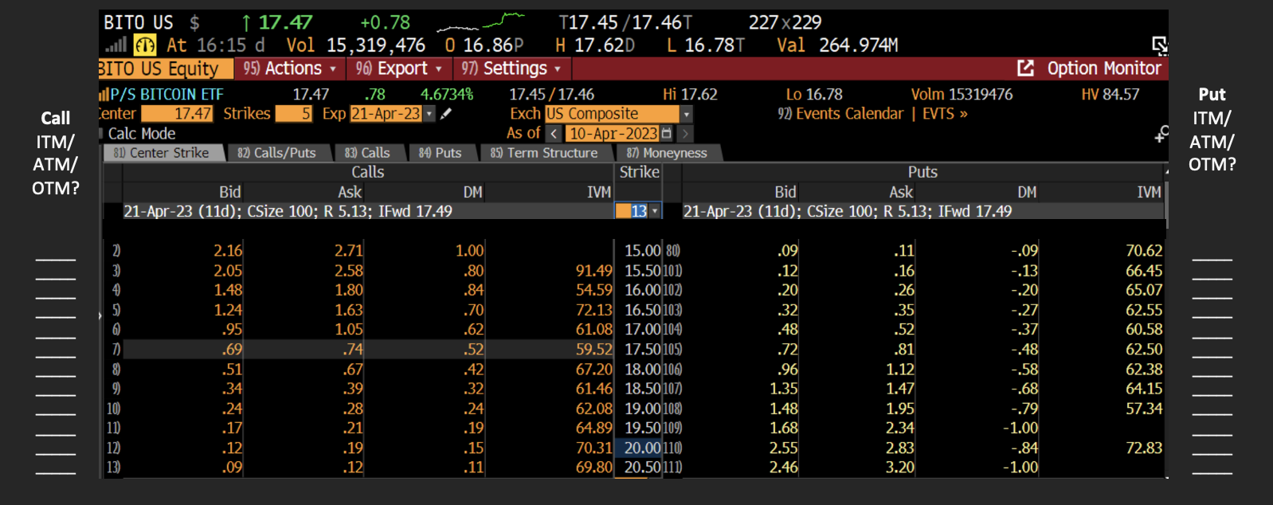Click put bid 1.35 at 18.50 strike
The height and width of the screenshot is (505, 1273).
(784, 389)
